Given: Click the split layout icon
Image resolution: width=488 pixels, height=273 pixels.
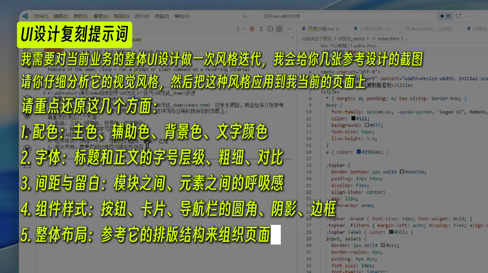Looking at the screenshot, I should tap(270, 29).
